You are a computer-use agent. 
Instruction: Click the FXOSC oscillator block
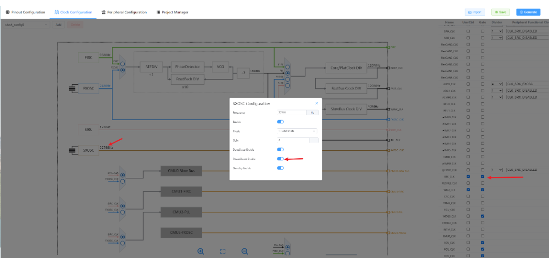click(x=88, y=89)
